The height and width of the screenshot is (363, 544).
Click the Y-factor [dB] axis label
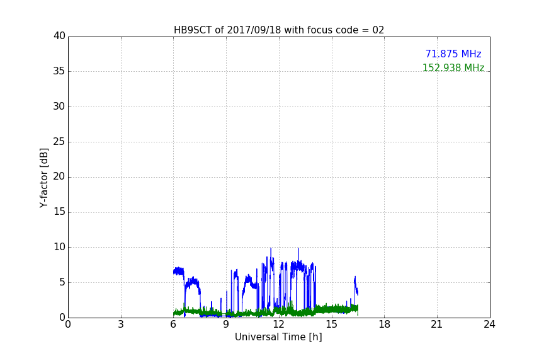click(43, 178)
